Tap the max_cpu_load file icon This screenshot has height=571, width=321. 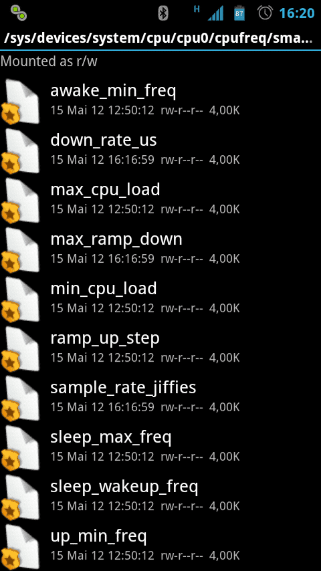(21, 200)
